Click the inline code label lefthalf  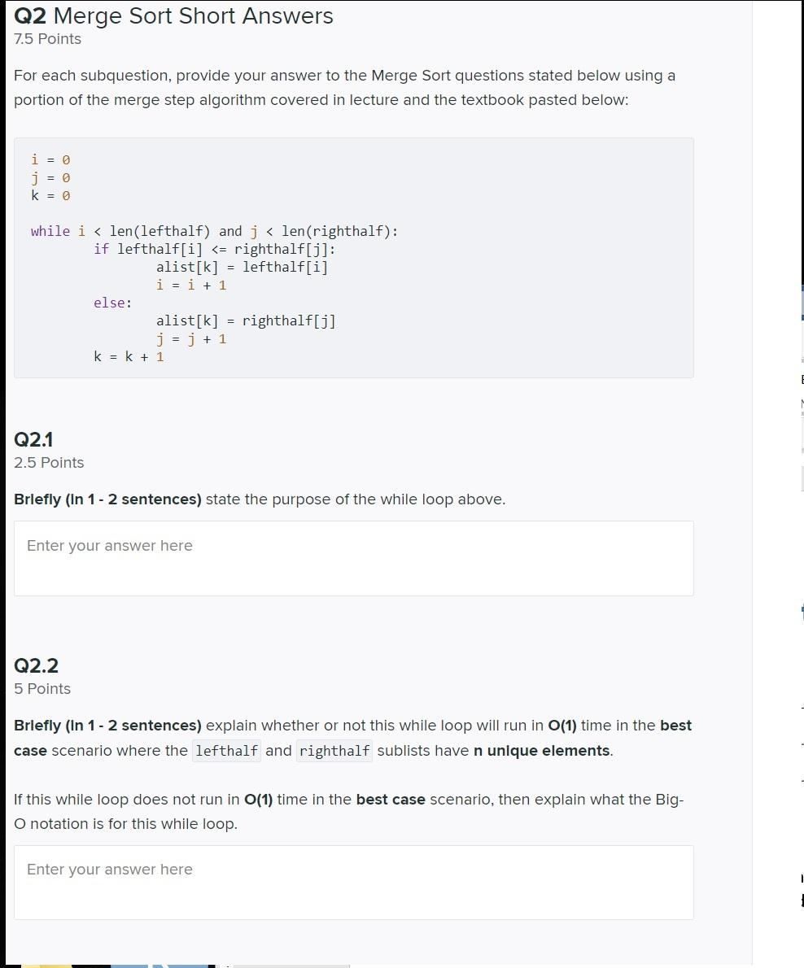coord(226,751)
